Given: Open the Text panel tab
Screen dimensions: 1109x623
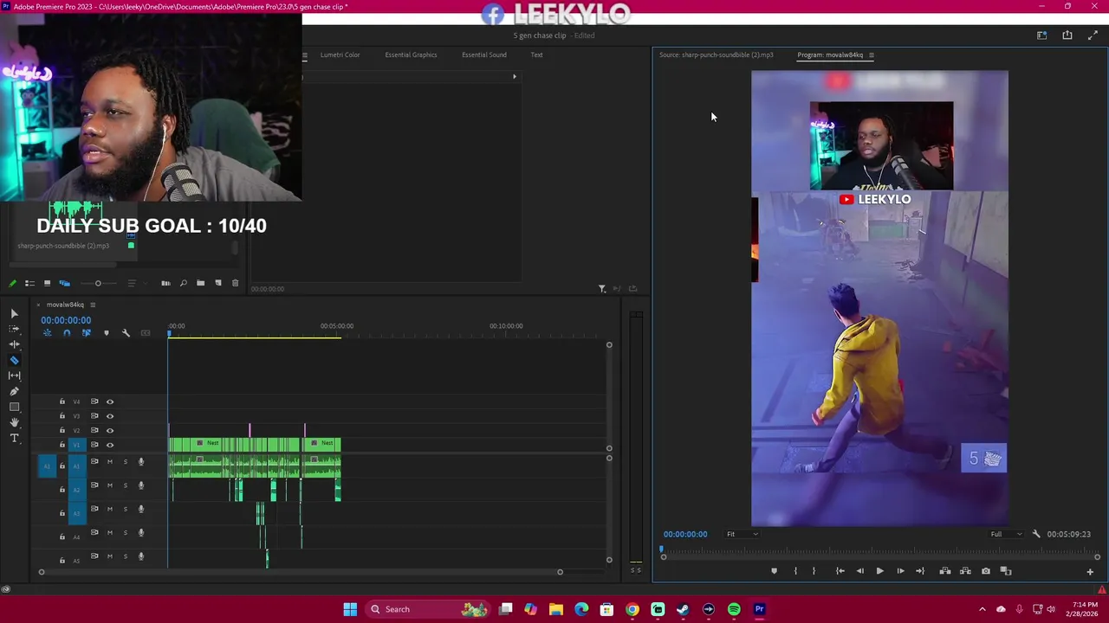Looking at the screenshot, I should click(536, 55).
